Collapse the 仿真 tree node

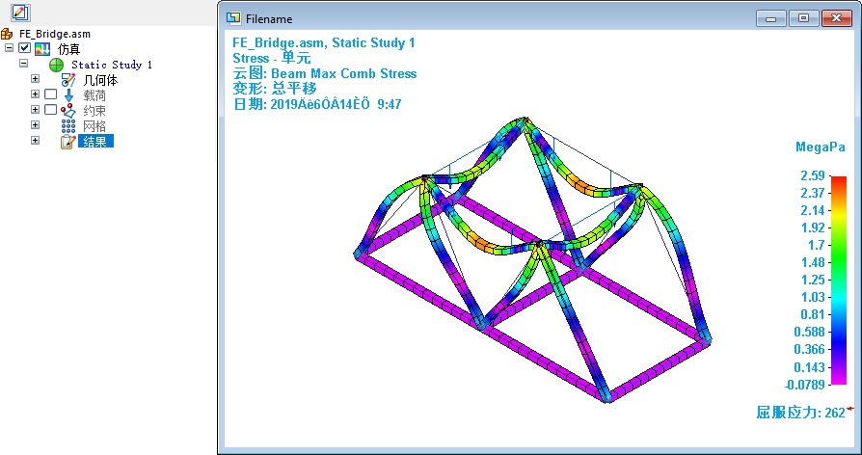point(10,48)
